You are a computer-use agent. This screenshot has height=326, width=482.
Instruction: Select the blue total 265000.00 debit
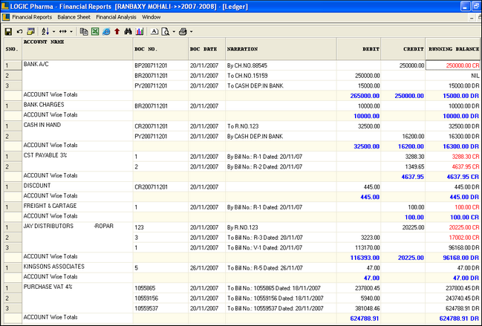click(x=365, y=96)
